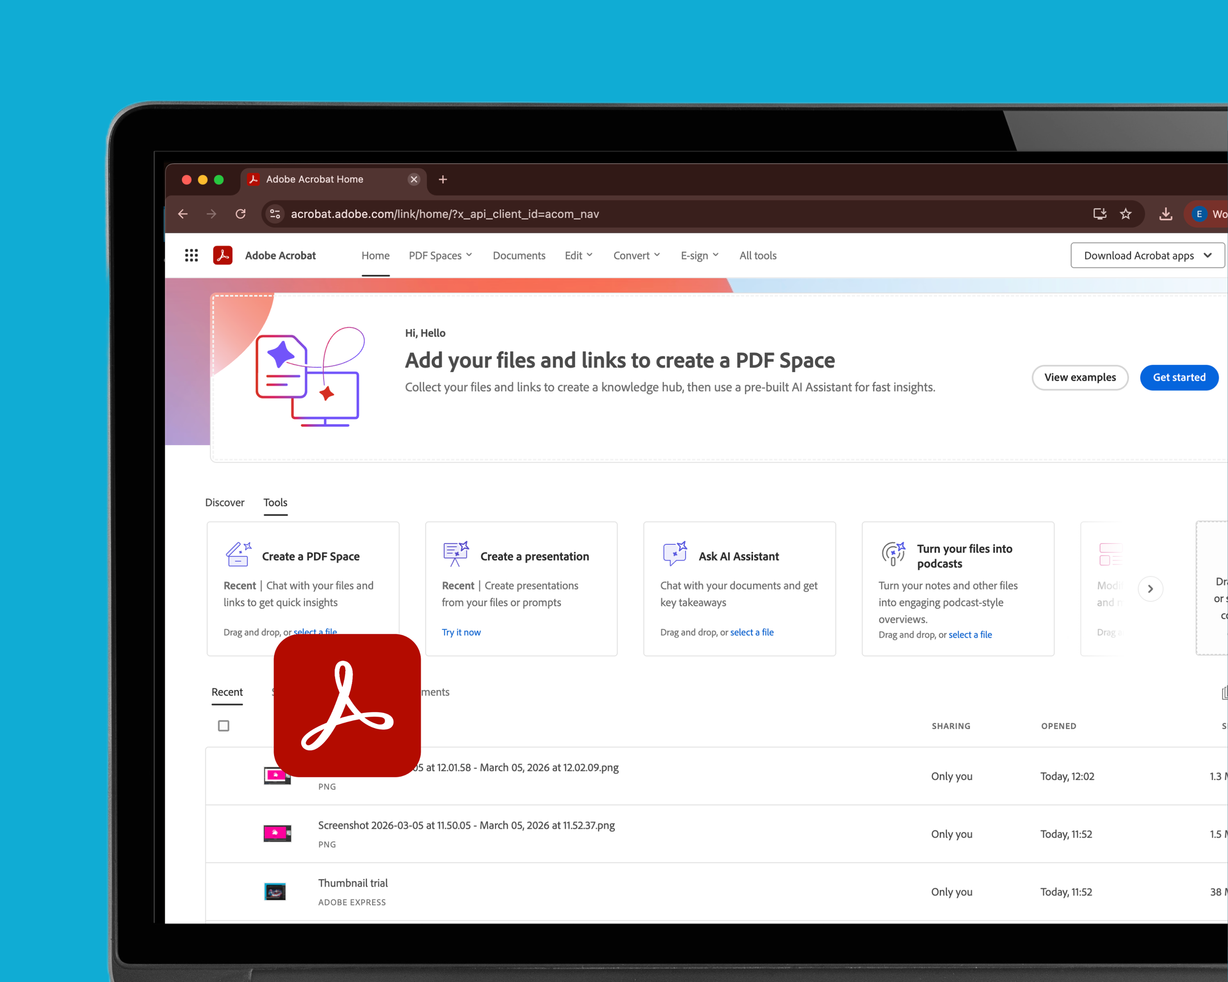The height and width of the screenshot is (982, 1228).
Task: Open the Adobe apps grid launcher
Action: pyautogui.click(x=192, y=256)
